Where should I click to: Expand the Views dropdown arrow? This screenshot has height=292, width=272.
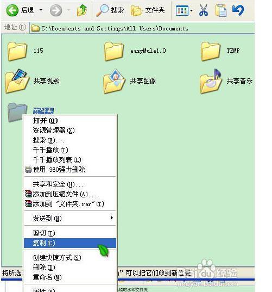click(191, 10)
